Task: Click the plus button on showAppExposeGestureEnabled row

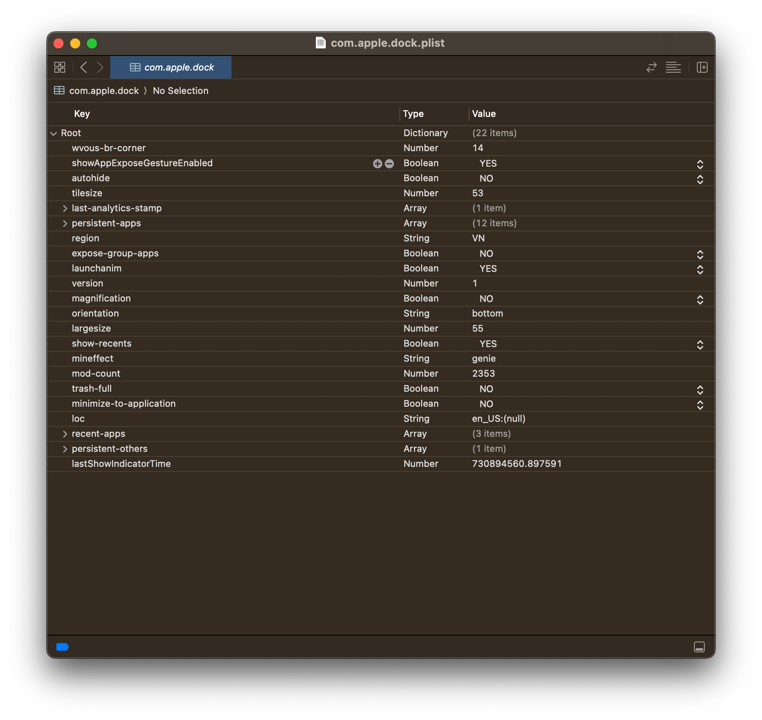Action: tap(377, 164)
